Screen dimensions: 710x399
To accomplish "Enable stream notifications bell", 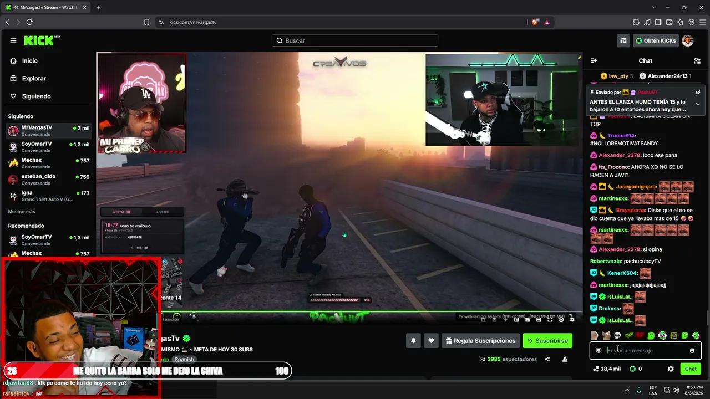I will pyautogui.click(x=413, y=341).
